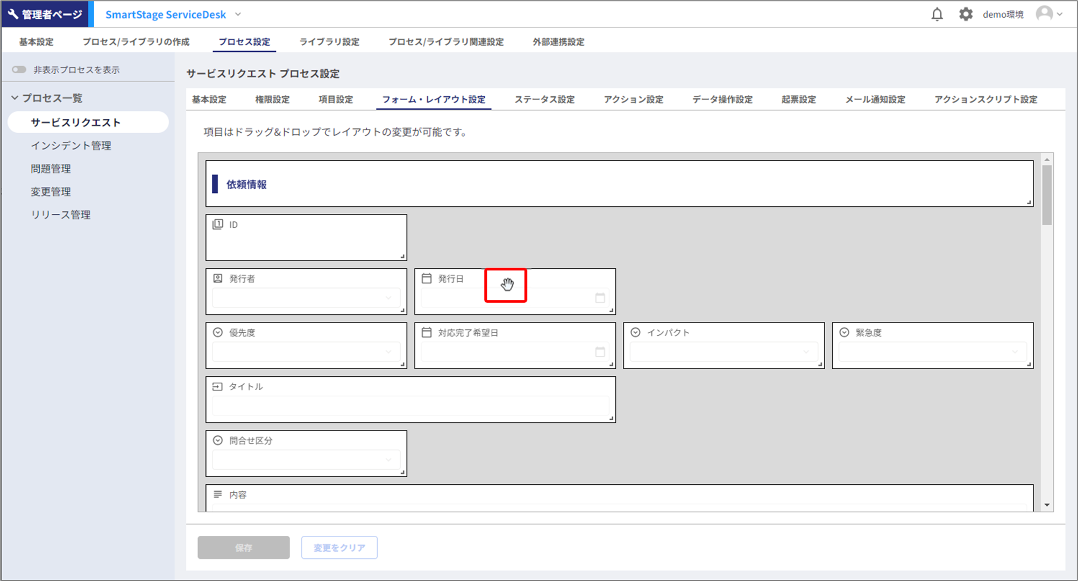Click the タイトル text field icon
The image size is (1078, 581).
point(218,386)
